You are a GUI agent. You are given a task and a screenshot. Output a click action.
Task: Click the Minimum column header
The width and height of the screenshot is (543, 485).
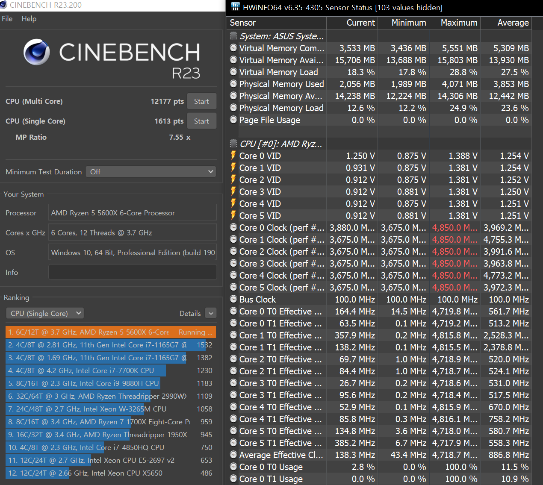coord(404,23)
